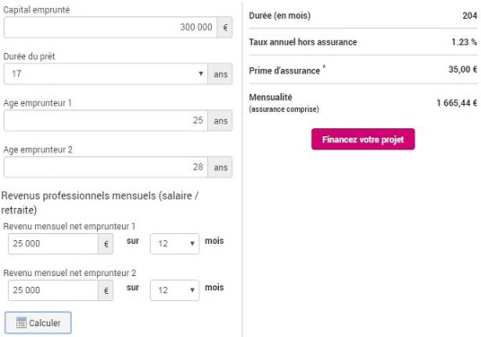Open months dropdown for emprunteur 2 revenue
Screen dimensions: 481x337
pyautogui.click(x=175, y=290)
